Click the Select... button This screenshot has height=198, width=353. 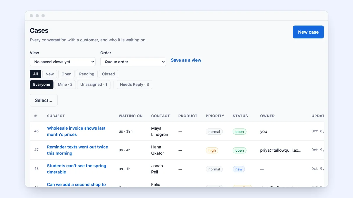(44, 100)
